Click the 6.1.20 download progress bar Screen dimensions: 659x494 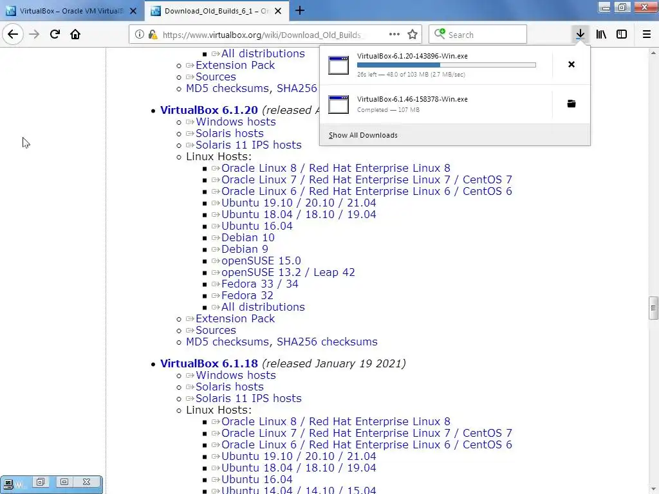point(447,65)
